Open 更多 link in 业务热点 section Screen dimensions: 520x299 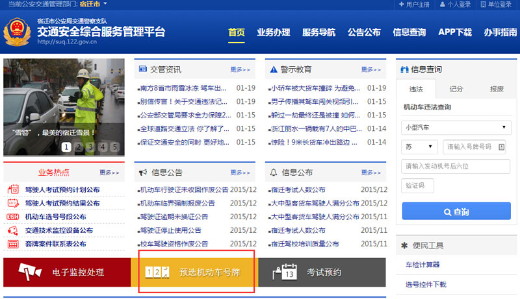click(x=109, y=173)
